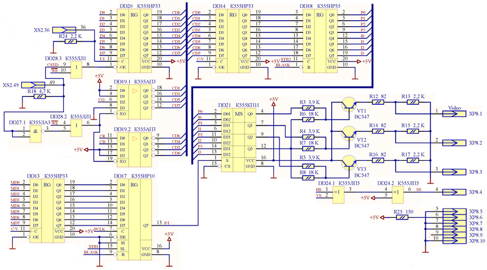
Task: Select the DD20 K555ИР33 register chip
Action: click(x=136, y=37)
